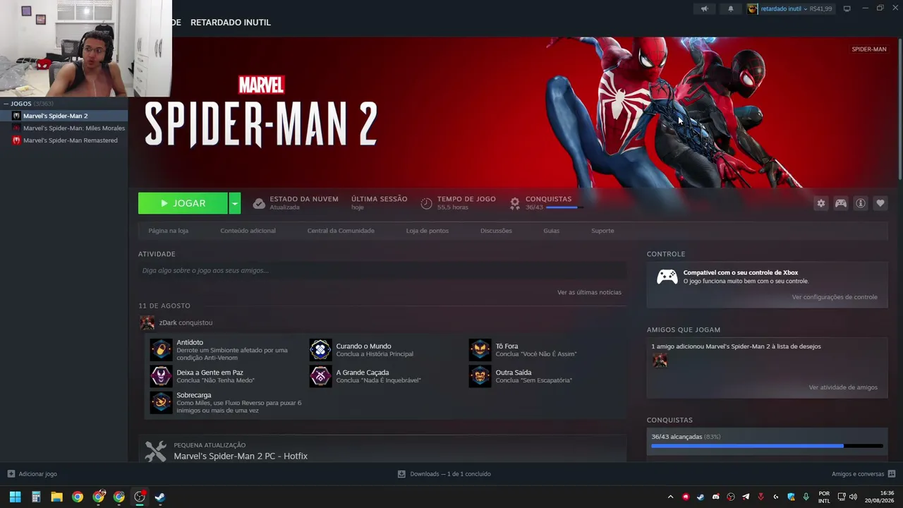The height and width of the screenshot is (508, 903).
Task: Open Marvel's Spider-Man 2 PC - Hotfix update
Action: pyautogui.click(x=241, y=456)
